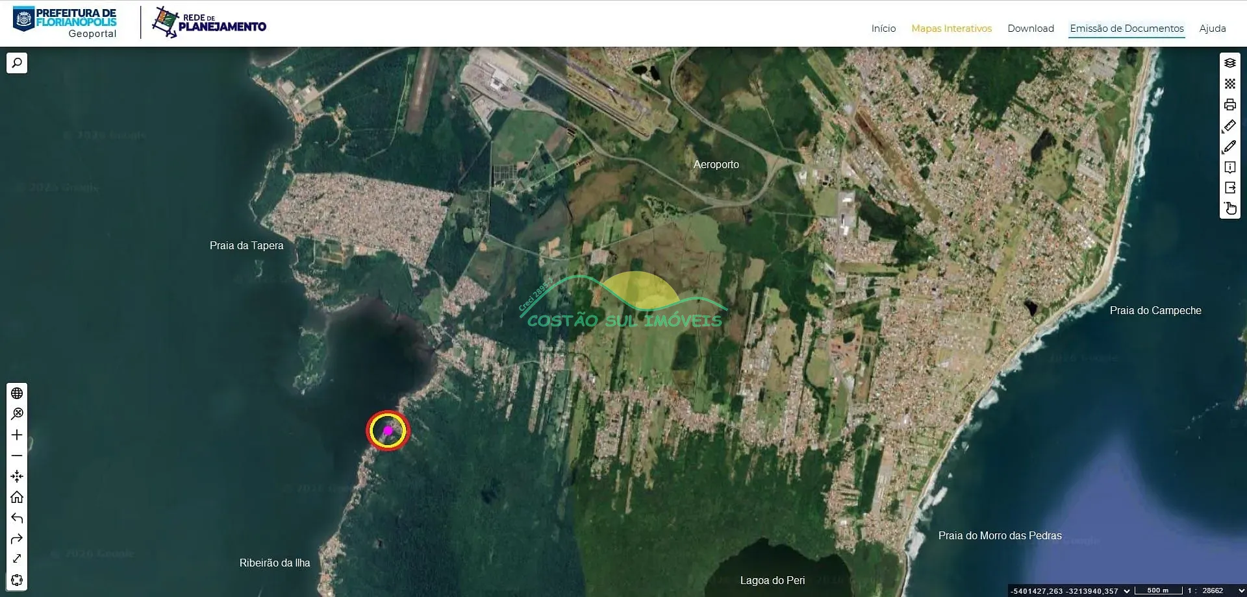Zoom in with the plus button

pyautogui.click(x=17, y=435)
